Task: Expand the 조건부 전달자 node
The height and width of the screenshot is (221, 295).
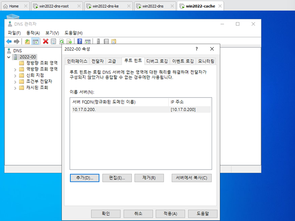Action: (15, 82)
